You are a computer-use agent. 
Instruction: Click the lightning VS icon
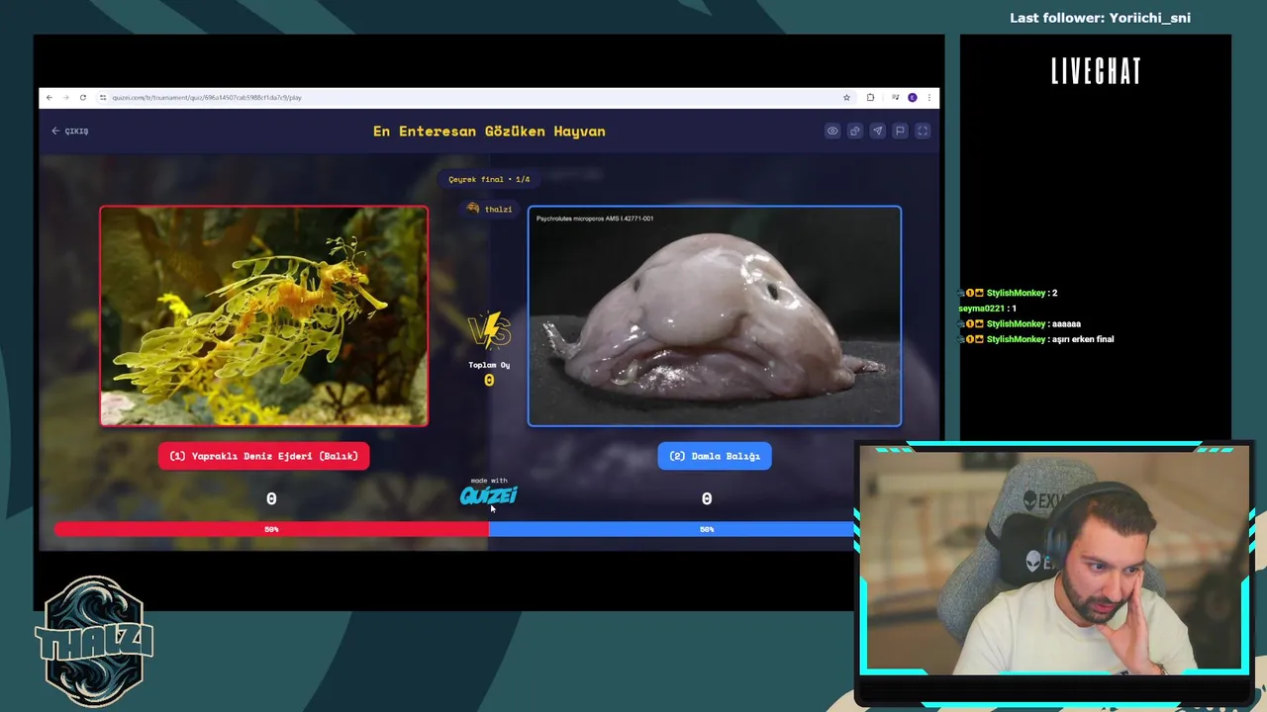click(489, 331)
